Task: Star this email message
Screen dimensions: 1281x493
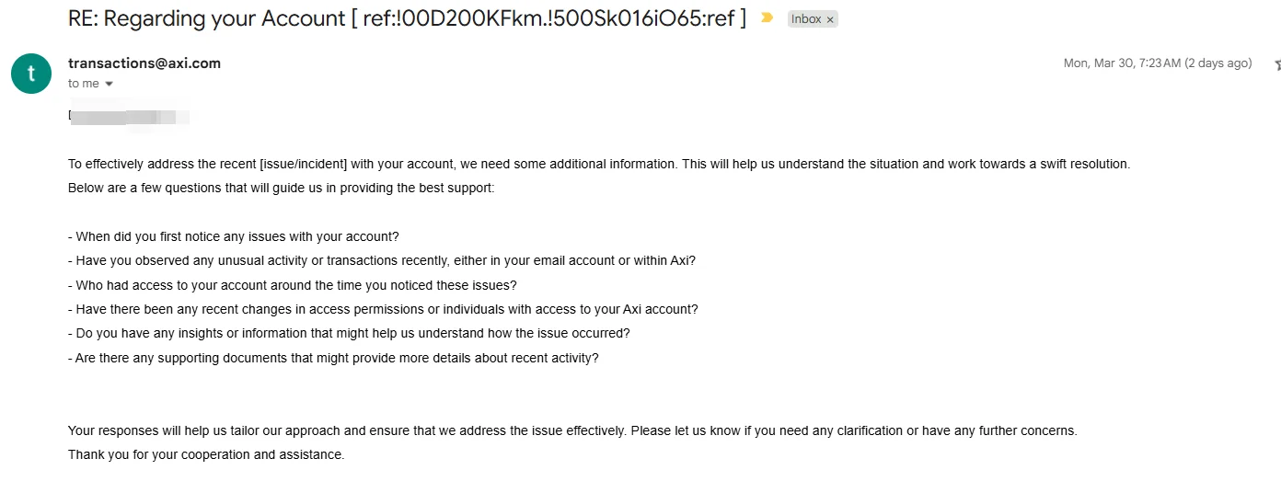Action: [x=1276, y=64]
